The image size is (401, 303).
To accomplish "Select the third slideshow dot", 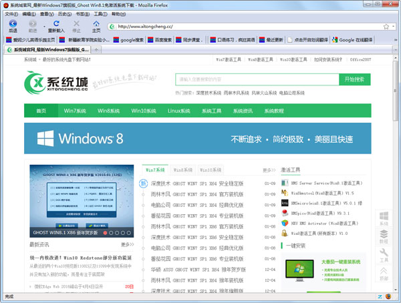I will coord(117,233).
